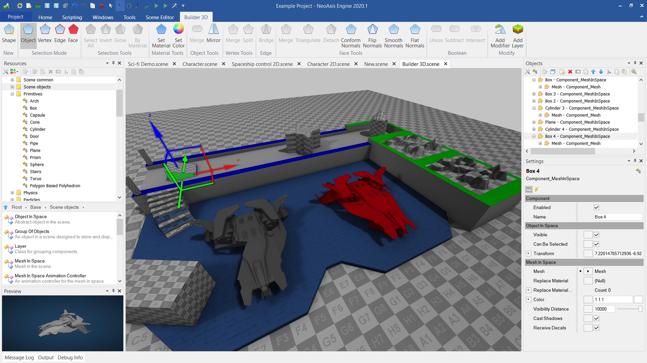647x363 pixels.
Task: Switch to Character.scene document tab
Action: click(199, 64)
